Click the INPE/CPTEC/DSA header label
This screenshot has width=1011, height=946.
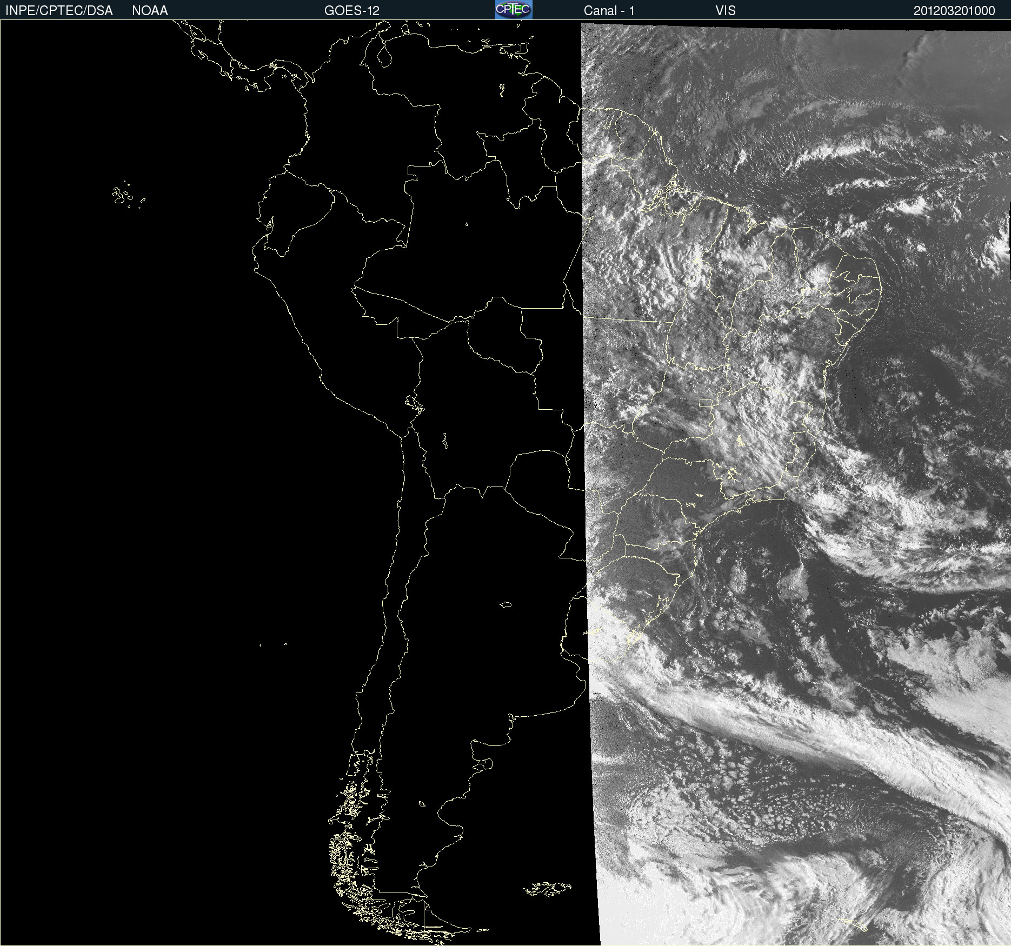[59, 11]
